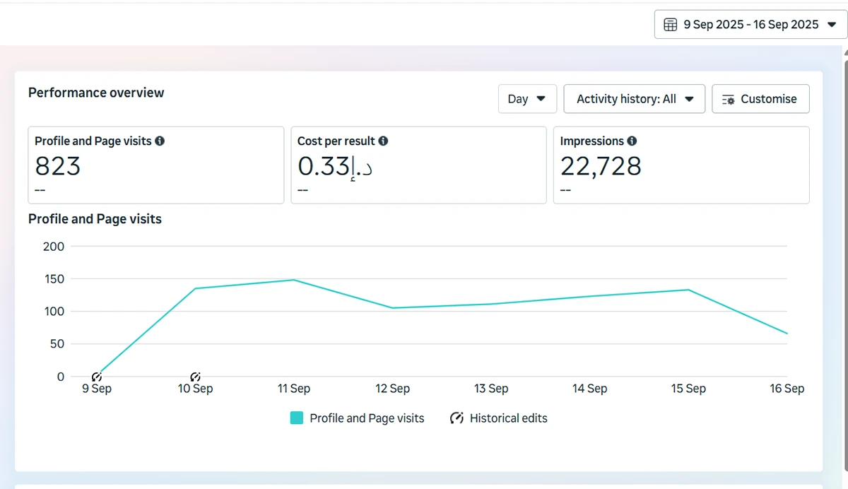Click the teal Profile and Page visits legend swatch
848x489 pixels.
point(297,418)
